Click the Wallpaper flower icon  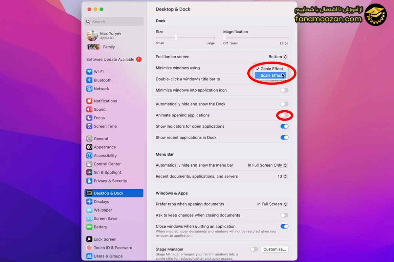tap(89, 210)
